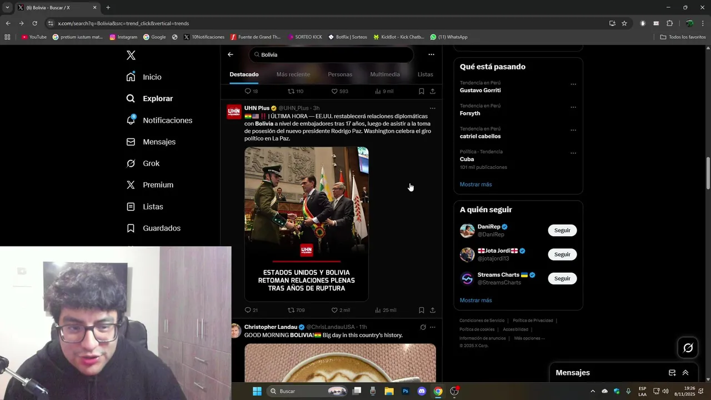The height and width of the screenshot is (400, 711).
Task: Repost the UHN Plus post with 709 reposts
Action: tap(296, 310)
